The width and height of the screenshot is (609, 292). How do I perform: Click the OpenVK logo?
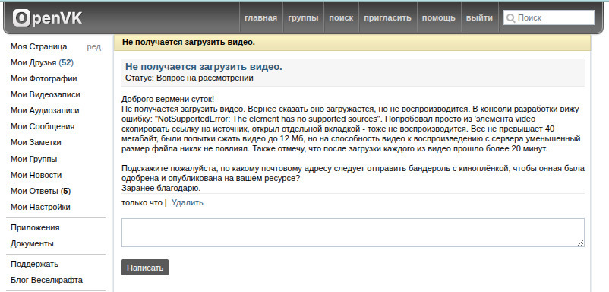tap(47, 18)
